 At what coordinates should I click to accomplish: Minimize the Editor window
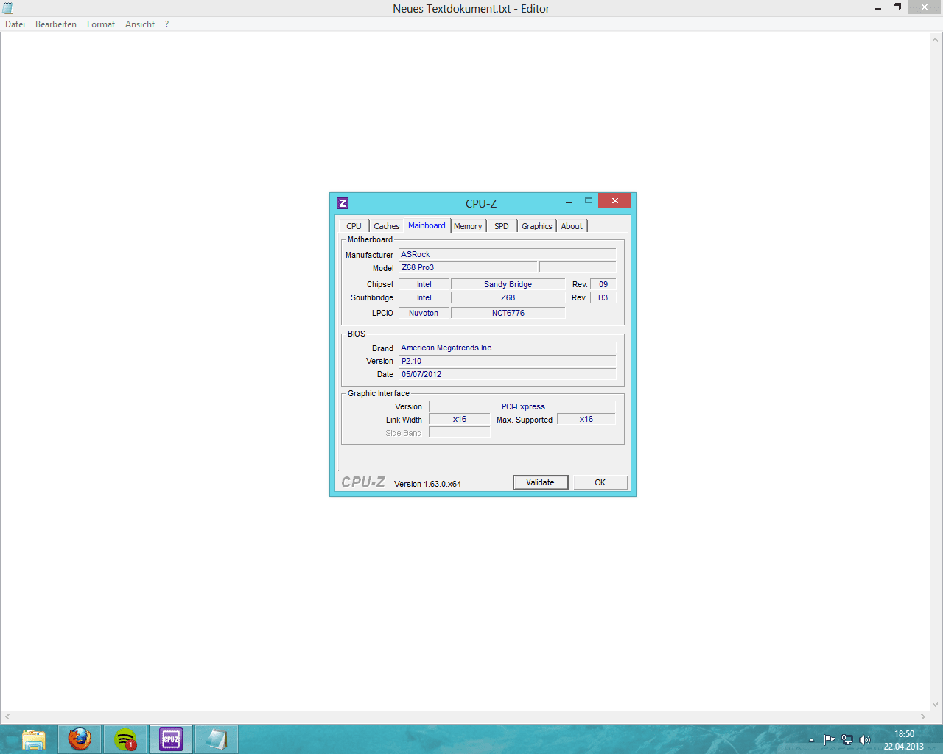click(x=878, y=8)
